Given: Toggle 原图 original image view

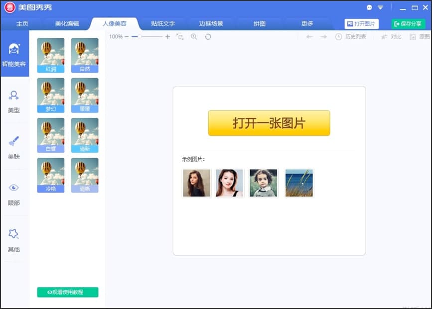Looking at the screenshot, I should pos(420,36).
